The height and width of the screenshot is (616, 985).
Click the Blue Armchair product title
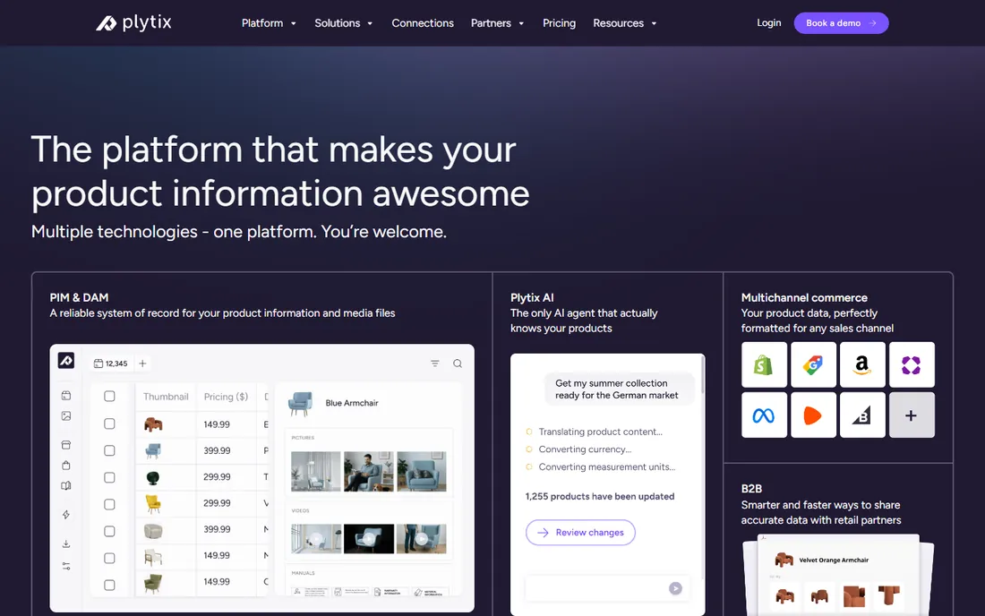352,403
